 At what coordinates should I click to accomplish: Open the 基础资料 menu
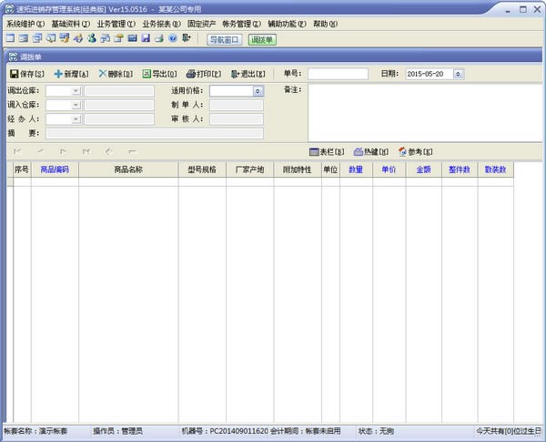(70, 24)
